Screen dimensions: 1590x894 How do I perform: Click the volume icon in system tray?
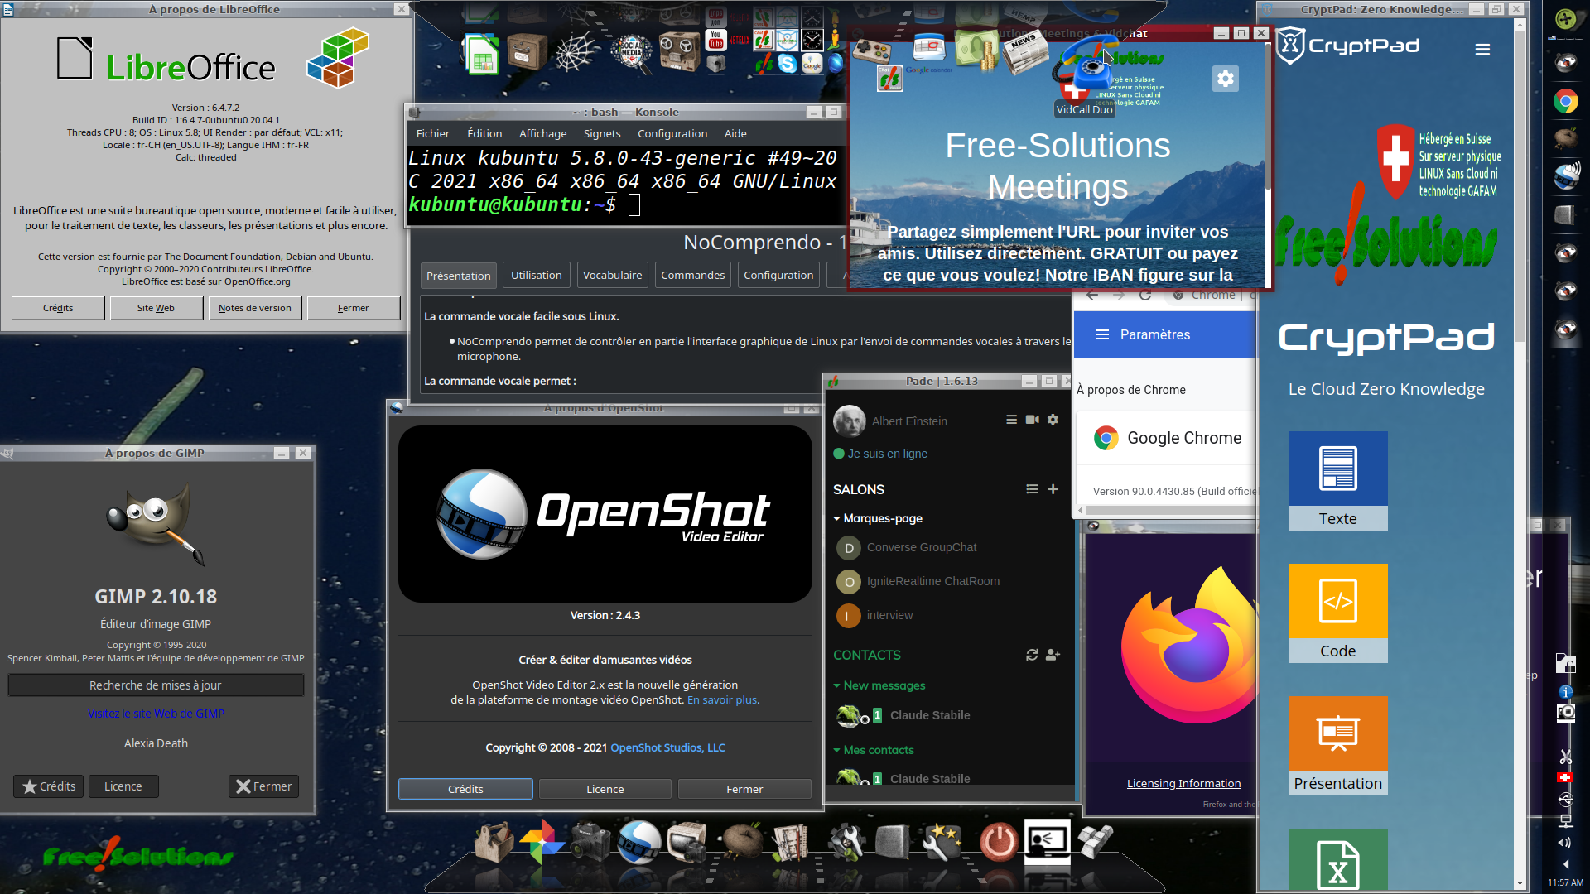(1564, 843)
